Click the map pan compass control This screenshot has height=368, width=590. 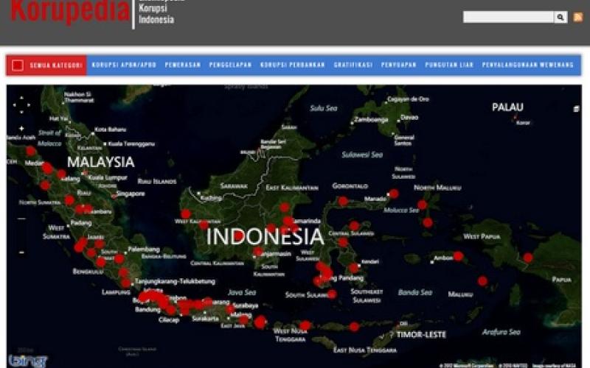[21, 105]
